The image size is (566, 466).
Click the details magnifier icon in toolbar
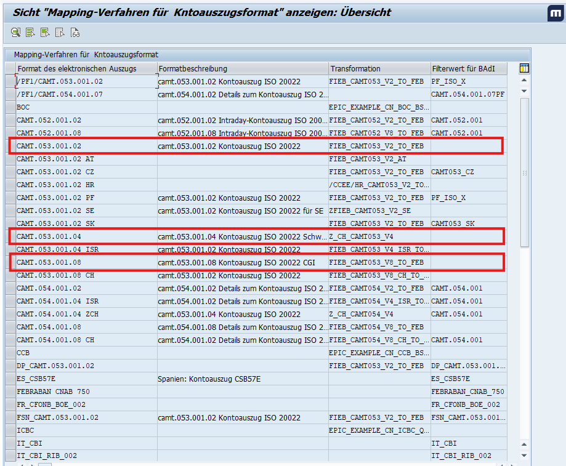pos(15,33)
